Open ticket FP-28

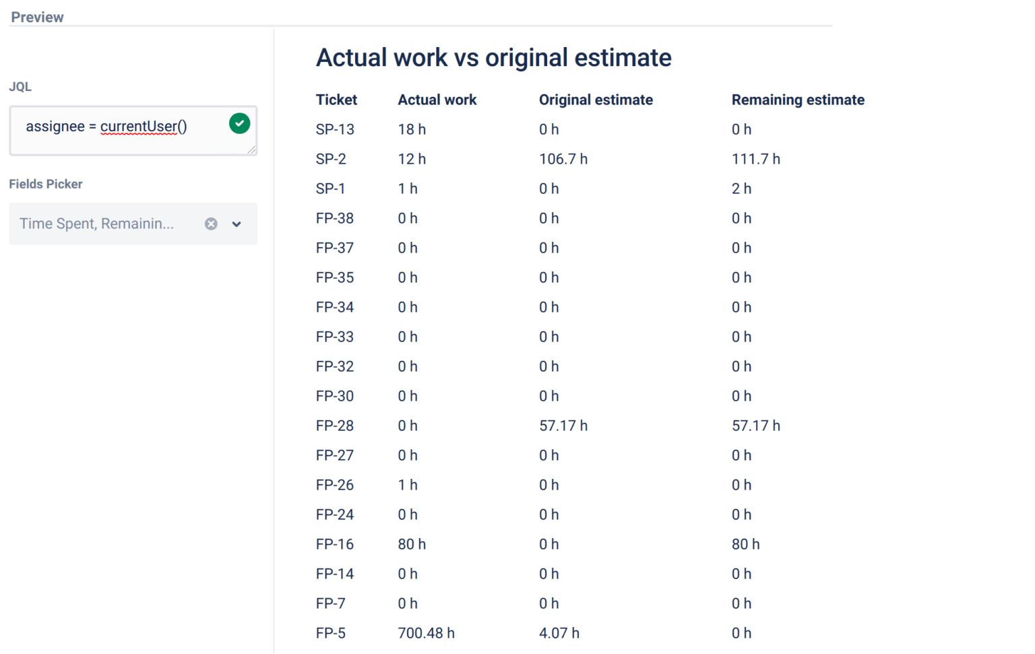(x=334, y=425)
